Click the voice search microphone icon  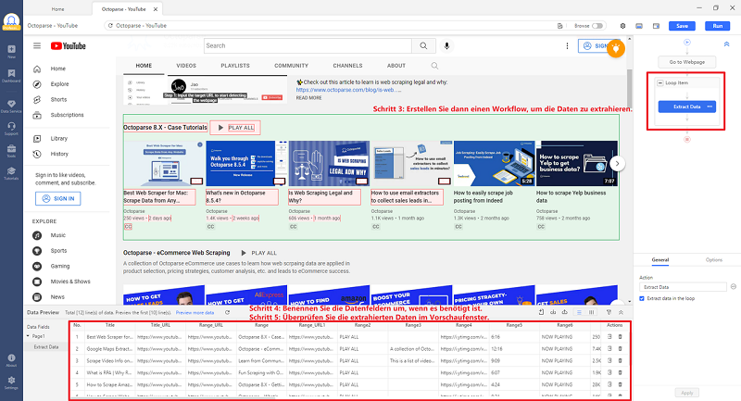(x=446, y=45)
